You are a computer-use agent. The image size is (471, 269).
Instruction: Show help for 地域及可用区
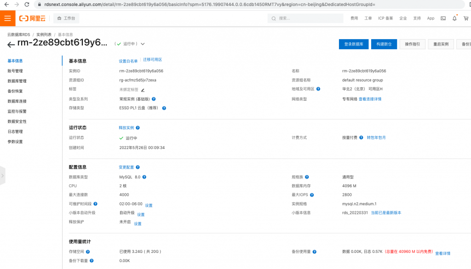pyautogui.click(x=318, y=89)
